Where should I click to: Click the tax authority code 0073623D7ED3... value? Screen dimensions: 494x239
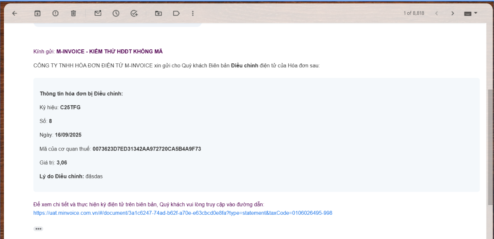[x=147, y=149]
